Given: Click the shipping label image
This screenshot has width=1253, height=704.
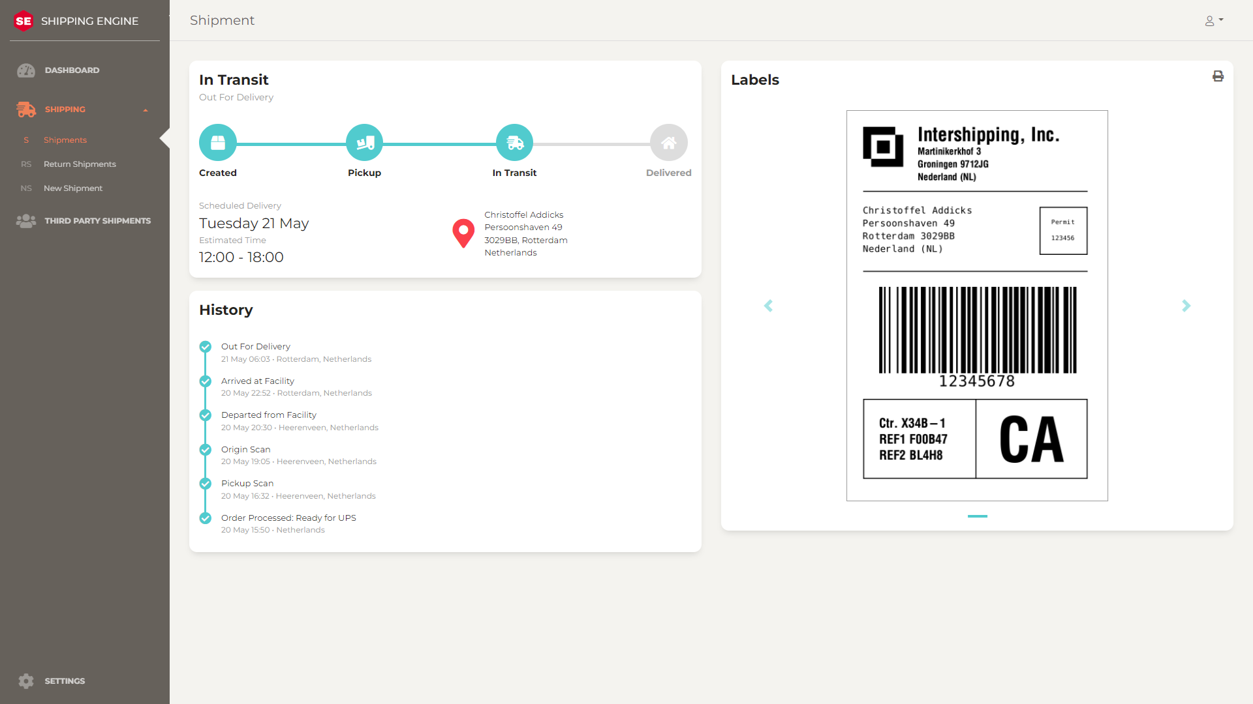Looking at the screenshot, I should pos(977,306).
